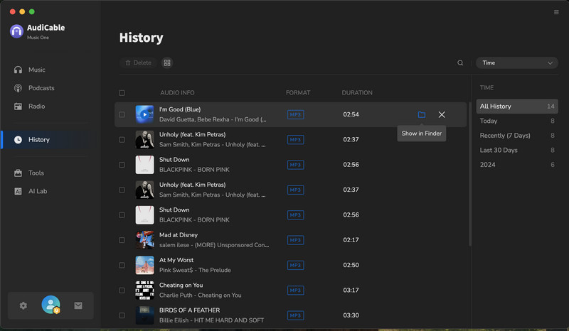Click the history list vertical scrollbar
This screenshot has width=569, height=331.
470,174
